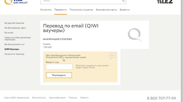Screen dimensions: 183x102
Task: Click the search magnifier icon
Action: click(123, 1)
